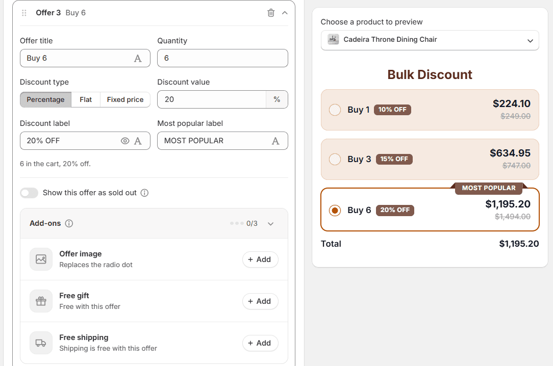Add Free shipping to this offer
This screenshot has height=366, width=553.
(x=260, y=343)
